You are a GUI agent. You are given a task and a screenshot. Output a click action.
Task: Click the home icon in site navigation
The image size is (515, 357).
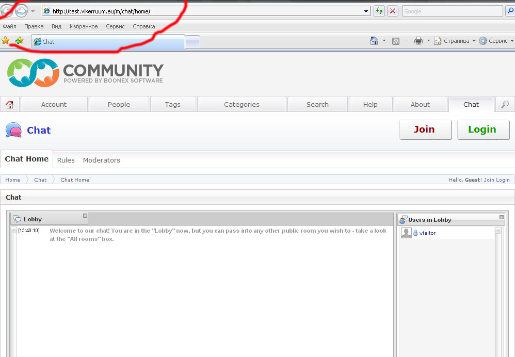point(9,105)
